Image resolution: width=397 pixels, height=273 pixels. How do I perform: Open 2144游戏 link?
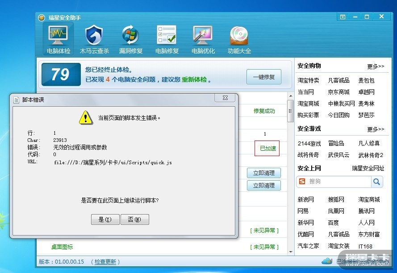click(309, 144)
